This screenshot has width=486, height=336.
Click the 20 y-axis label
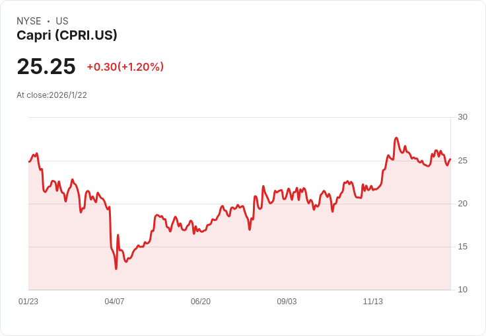462,204
